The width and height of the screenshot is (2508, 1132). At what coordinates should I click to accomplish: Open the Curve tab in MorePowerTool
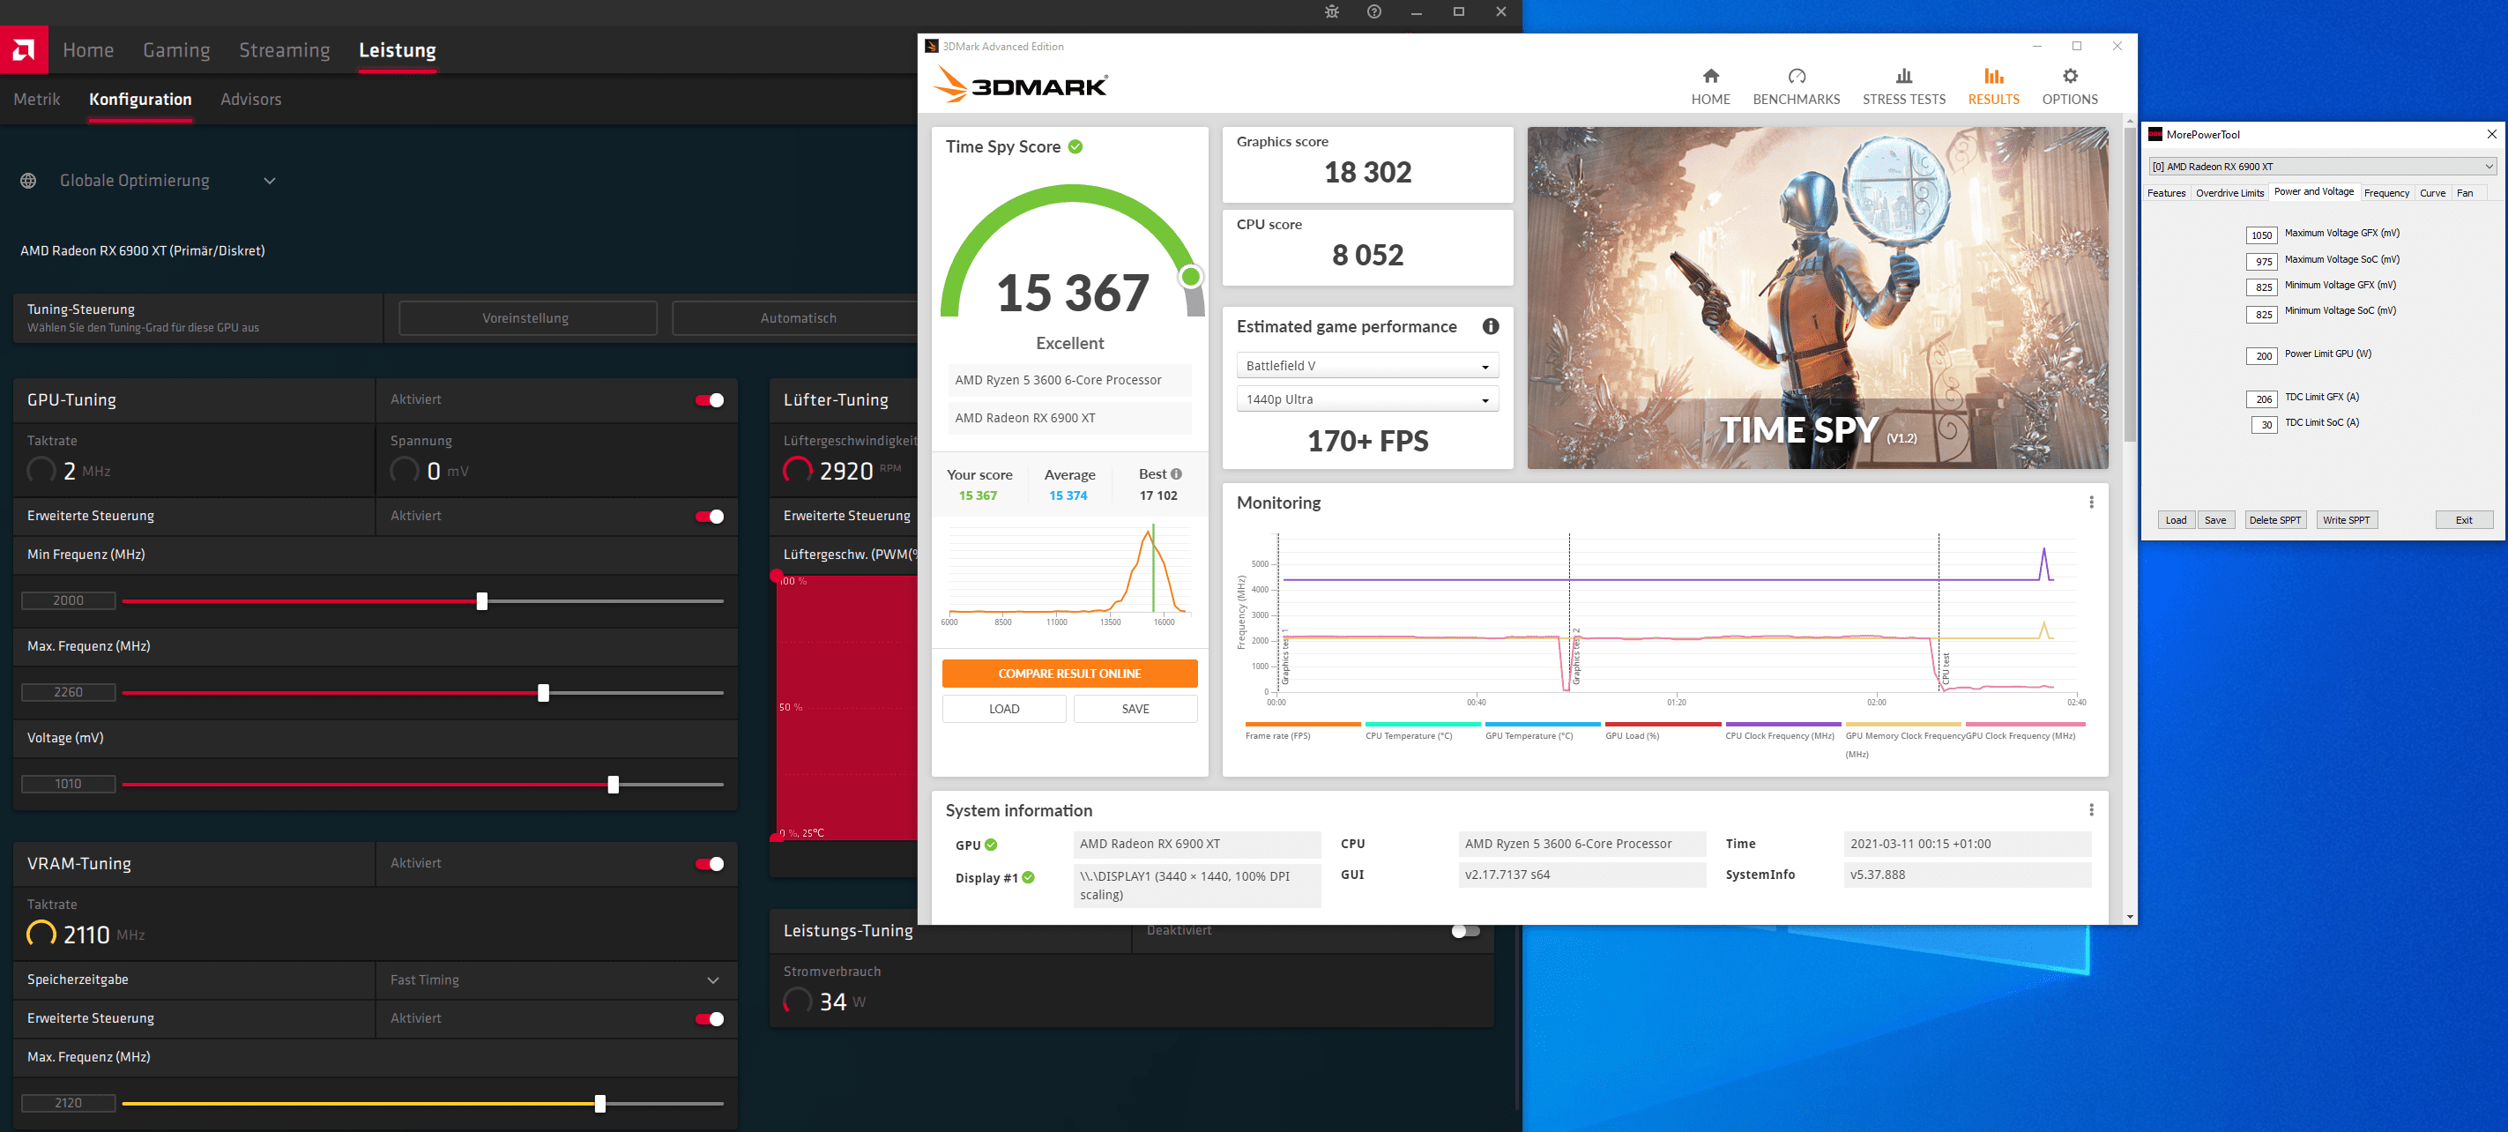click(x=2432, y=193)
